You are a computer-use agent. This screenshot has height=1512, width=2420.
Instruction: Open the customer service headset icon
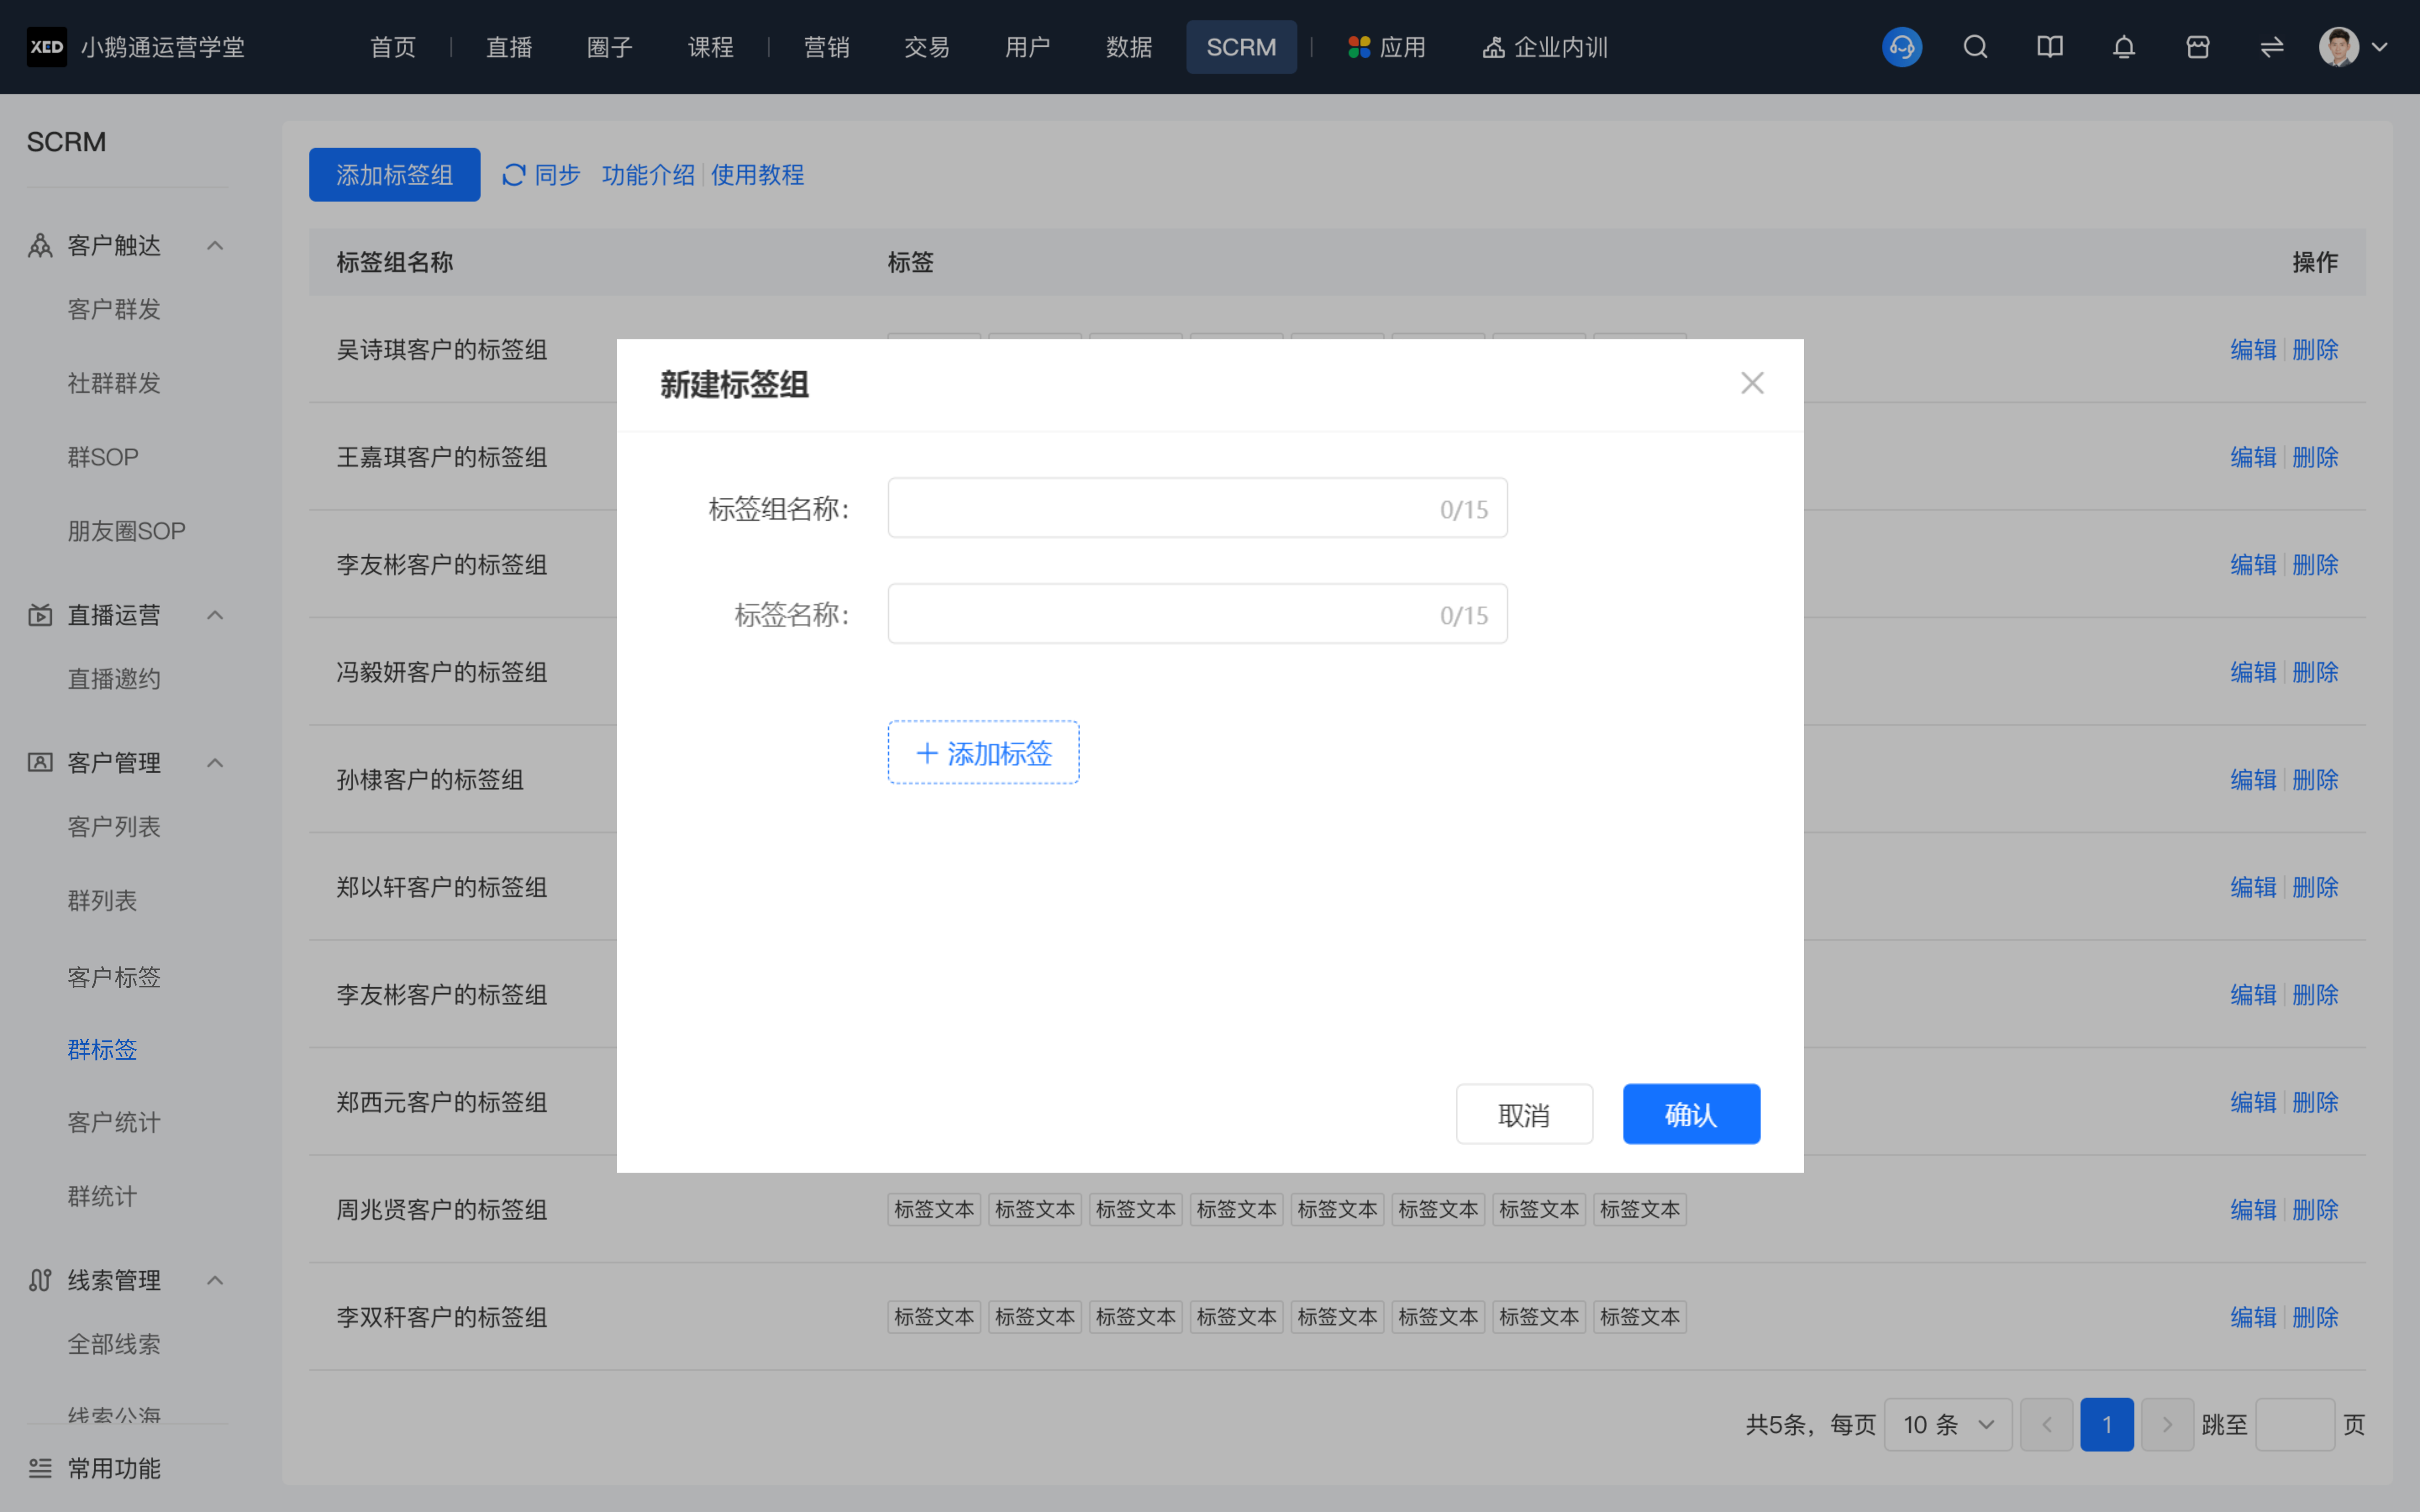(x=1901, y=47)
